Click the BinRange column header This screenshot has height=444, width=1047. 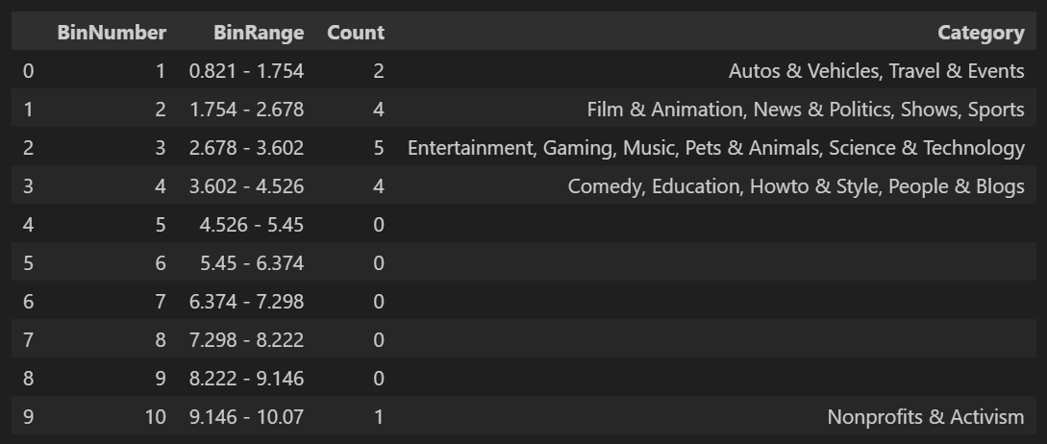coord(259,33)
